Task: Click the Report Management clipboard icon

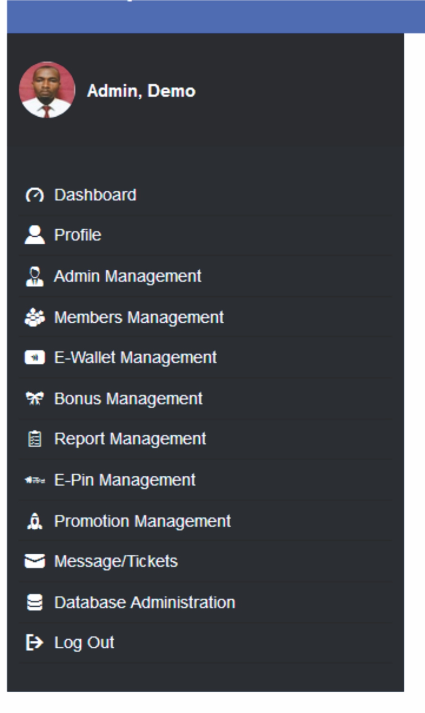Action: pos(34,439)
